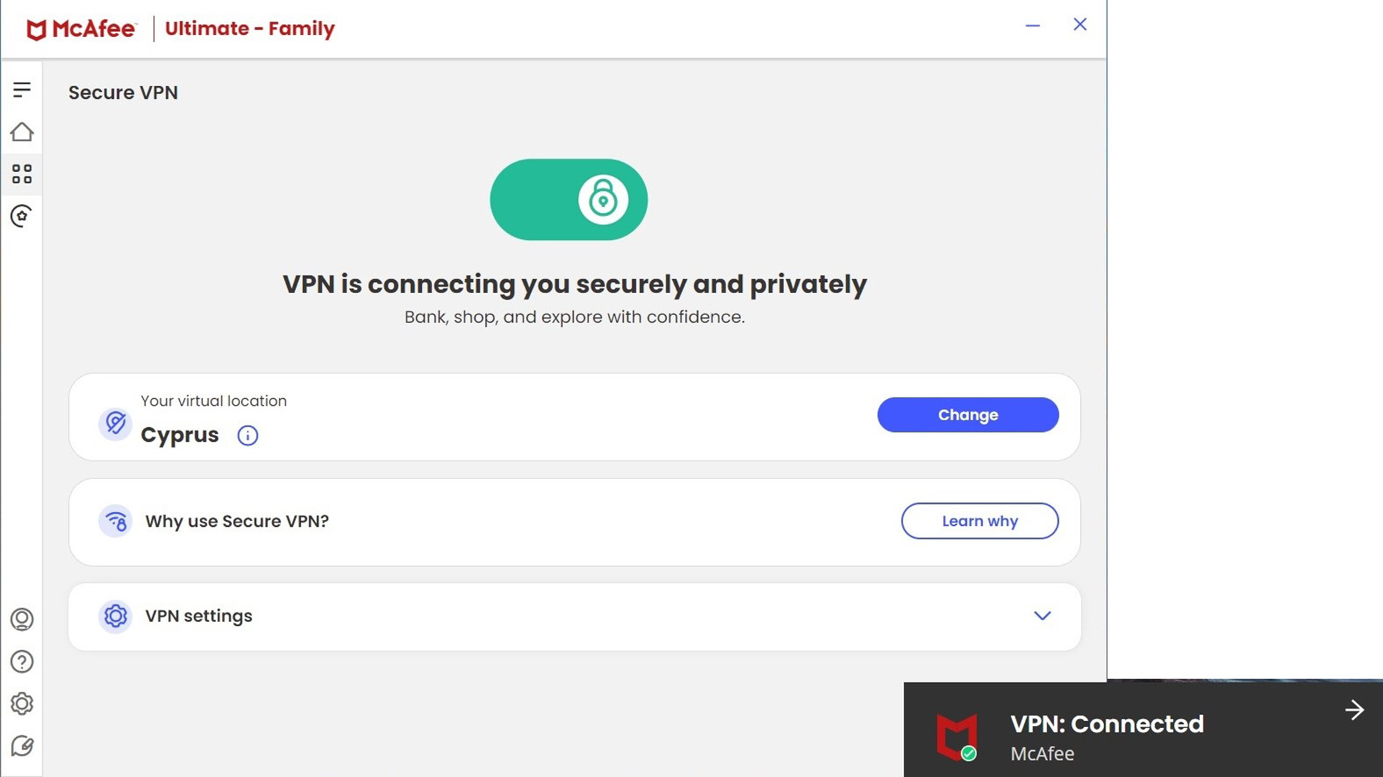1383x777 pixels.
Task: Click the arrow on VPN notification
Action: [1354, 710]
